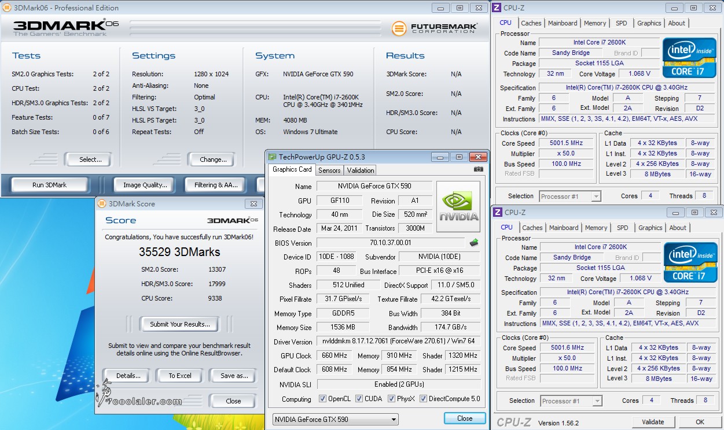This screenshot has width=724, height=430.
Task: Open the SPD tab in upper CPU-Z window
Action: tap(622, 23)
